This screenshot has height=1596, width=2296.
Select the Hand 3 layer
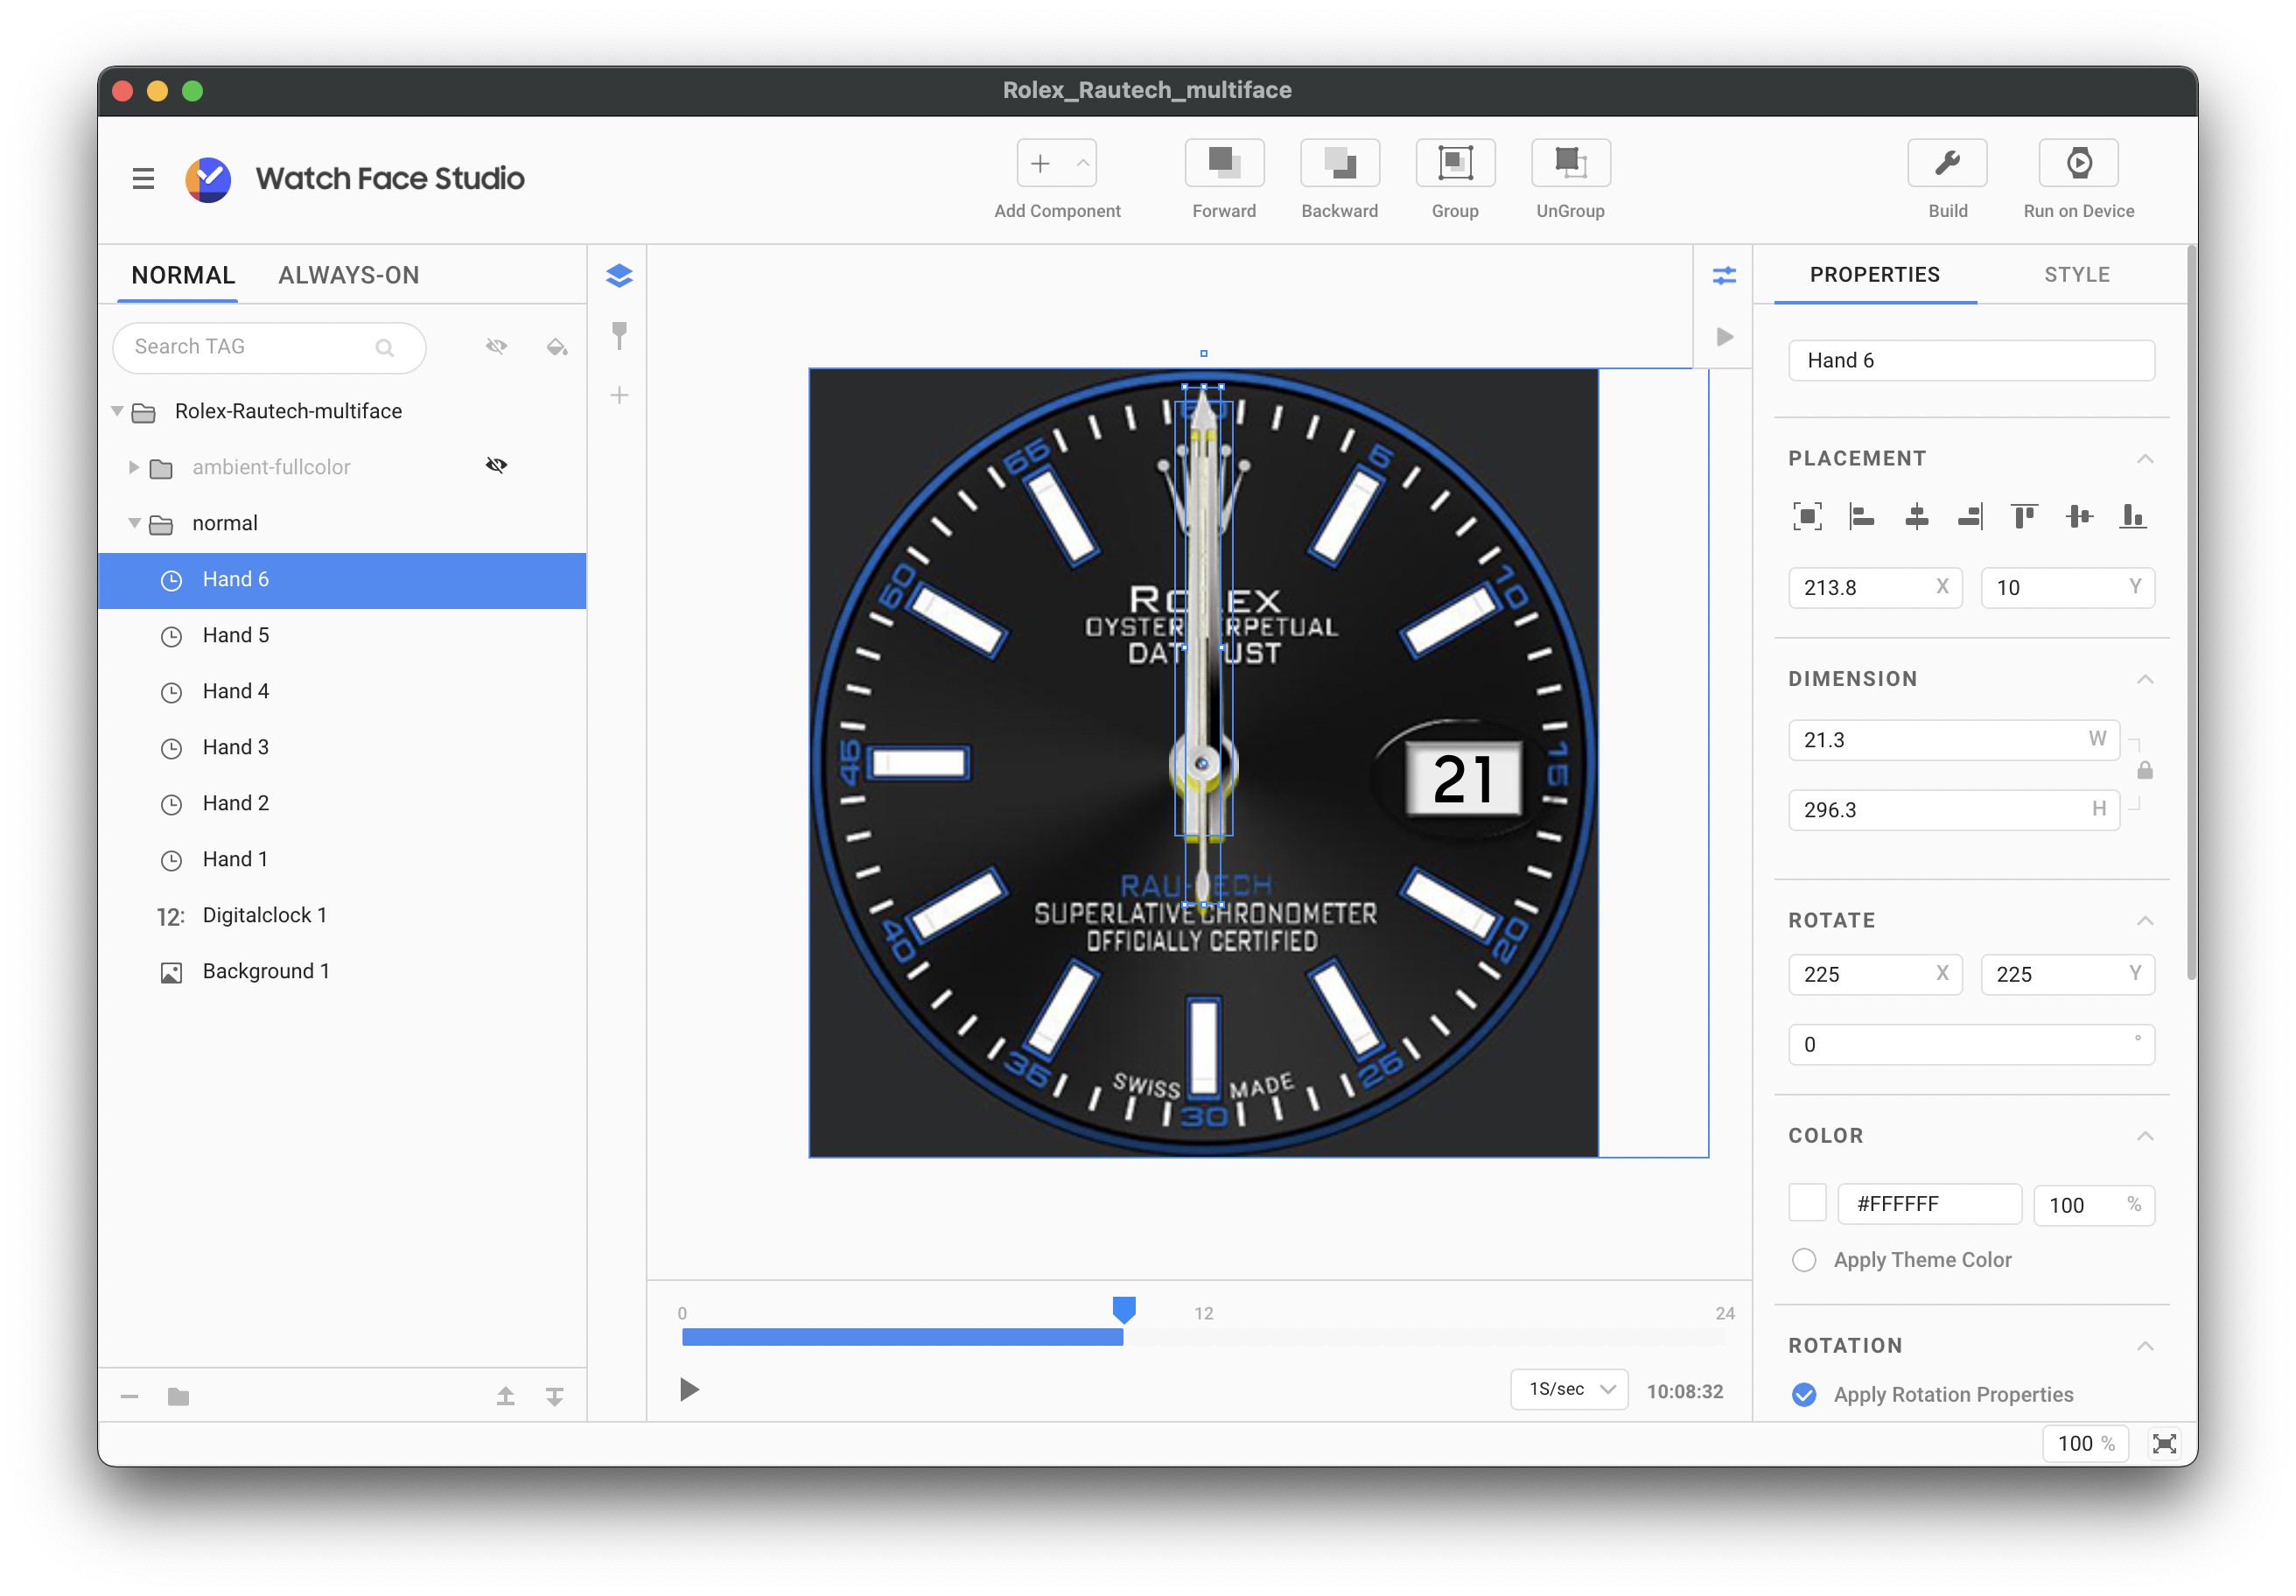235,747
